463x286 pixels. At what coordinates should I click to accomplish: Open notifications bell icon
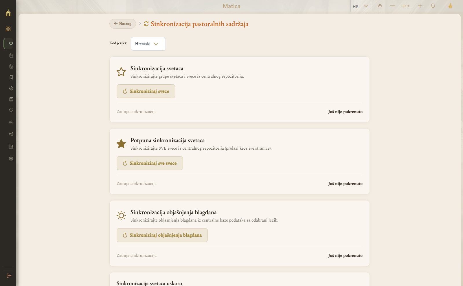click(433, 6)
